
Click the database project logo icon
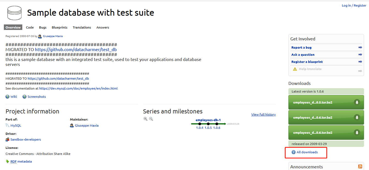[x=14, y=13]
